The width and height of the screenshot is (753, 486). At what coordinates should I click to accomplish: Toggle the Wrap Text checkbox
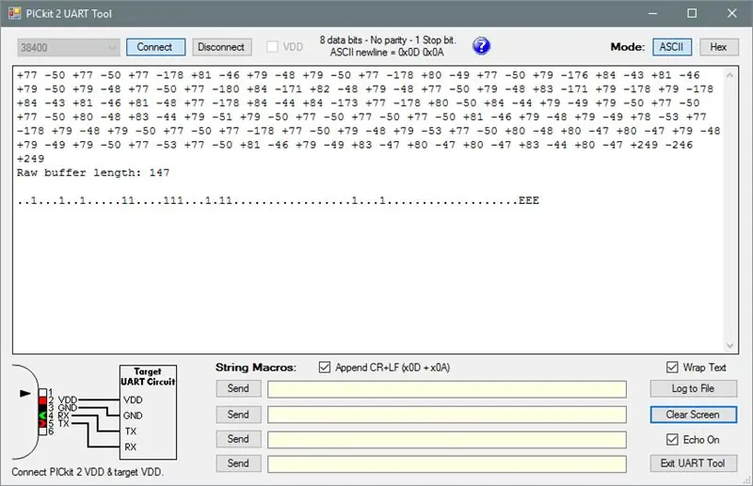pyautogui.click(x=672, y=368)
